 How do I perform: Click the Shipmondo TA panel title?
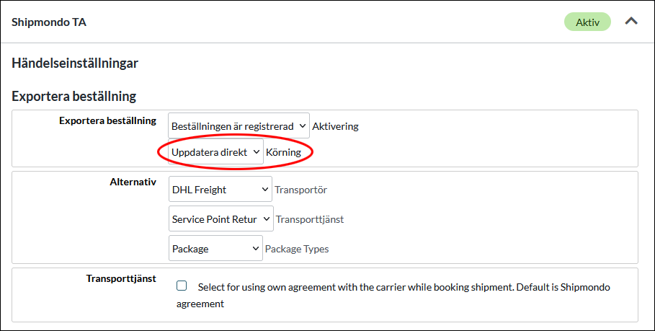pos(49,22)
